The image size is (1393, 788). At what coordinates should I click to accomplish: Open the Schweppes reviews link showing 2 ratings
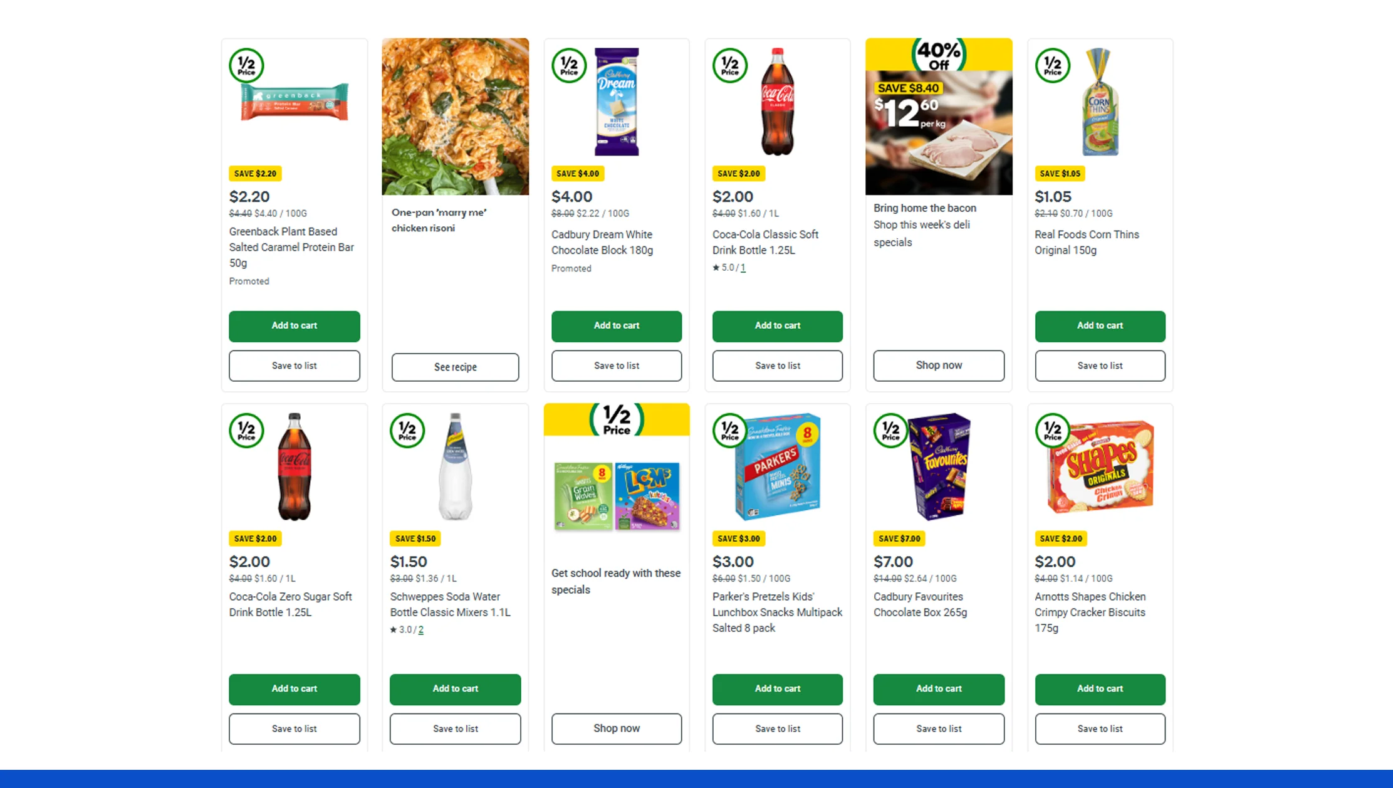[421, 629]
